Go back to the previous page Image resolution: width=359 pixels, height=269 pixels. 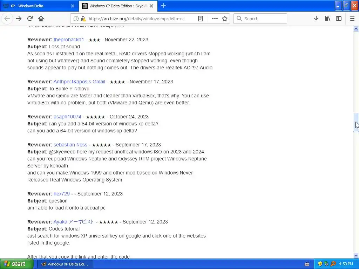point(7,19)
